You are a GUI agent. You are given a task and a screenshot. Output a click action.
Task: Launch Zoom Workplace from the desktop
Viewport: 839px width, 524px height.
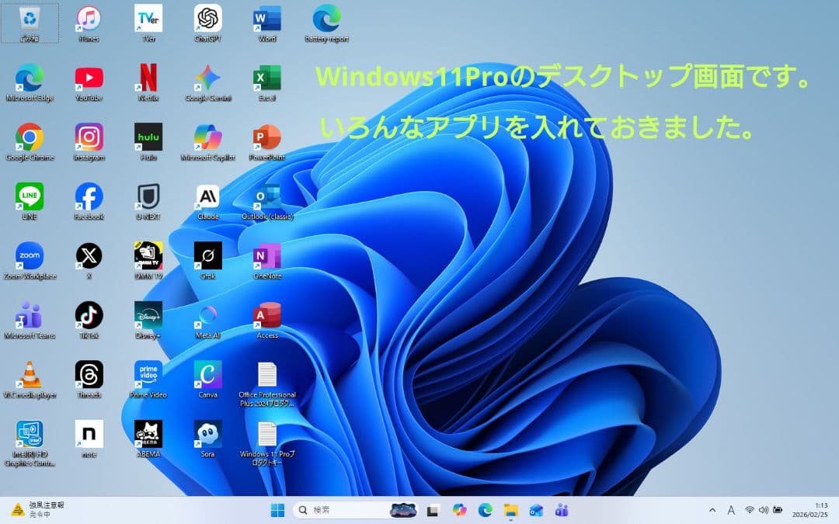coord(30,260)
